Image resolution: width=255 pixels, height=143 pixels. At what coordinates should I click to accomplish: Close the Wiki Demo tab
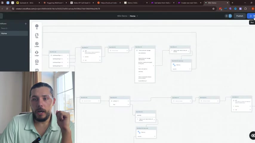coord(227,3)
